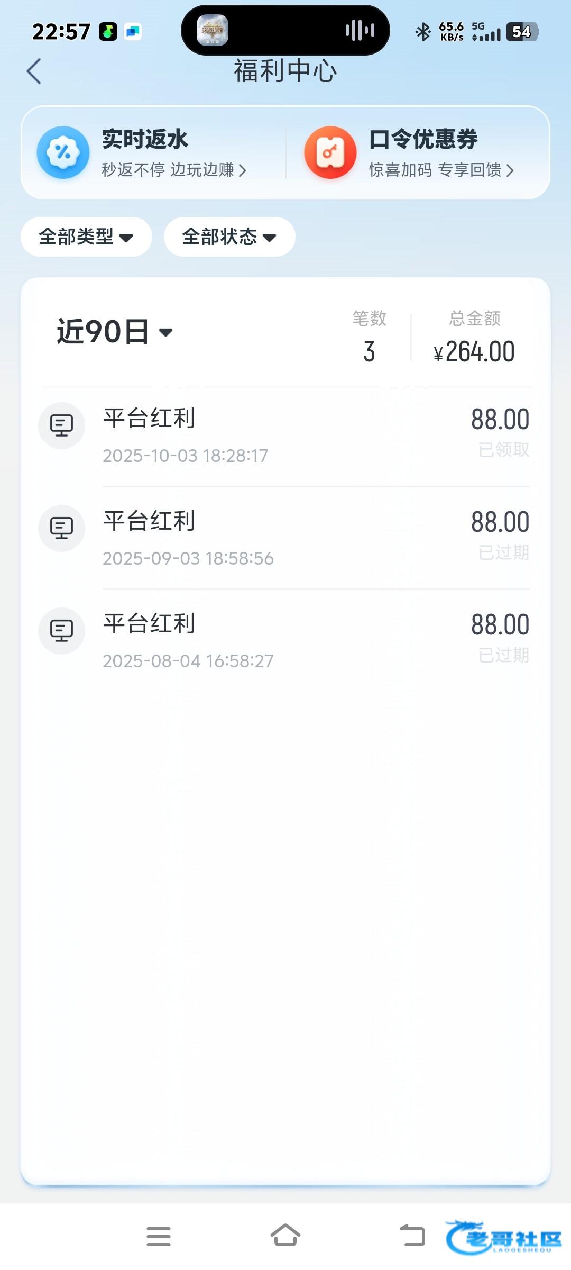Open the recent apps menu icon
This screenshot has width=571, height=1270.
[159, 1237]
